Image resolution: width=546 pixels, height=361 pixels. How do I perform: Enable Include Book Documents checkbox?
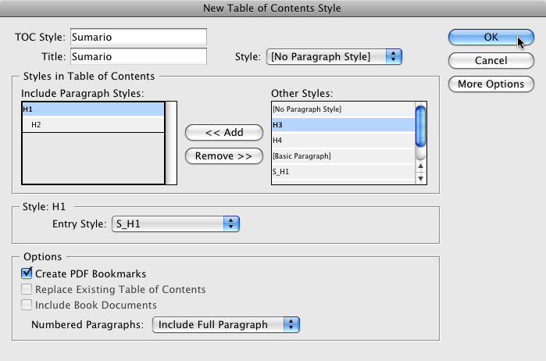27,305
